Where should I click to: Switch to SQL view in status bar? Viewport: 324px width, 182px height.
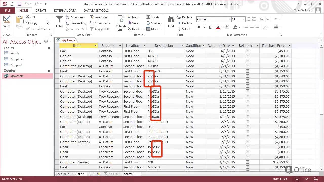click(x=306, y=179)
